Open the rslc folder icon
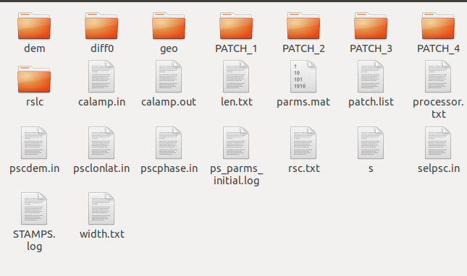 [x=34, y=79]
